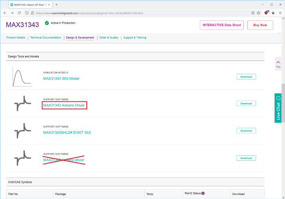
Task: Open the MAX31343SHLD# EVKIT GUI link
Action: point(67,132)
